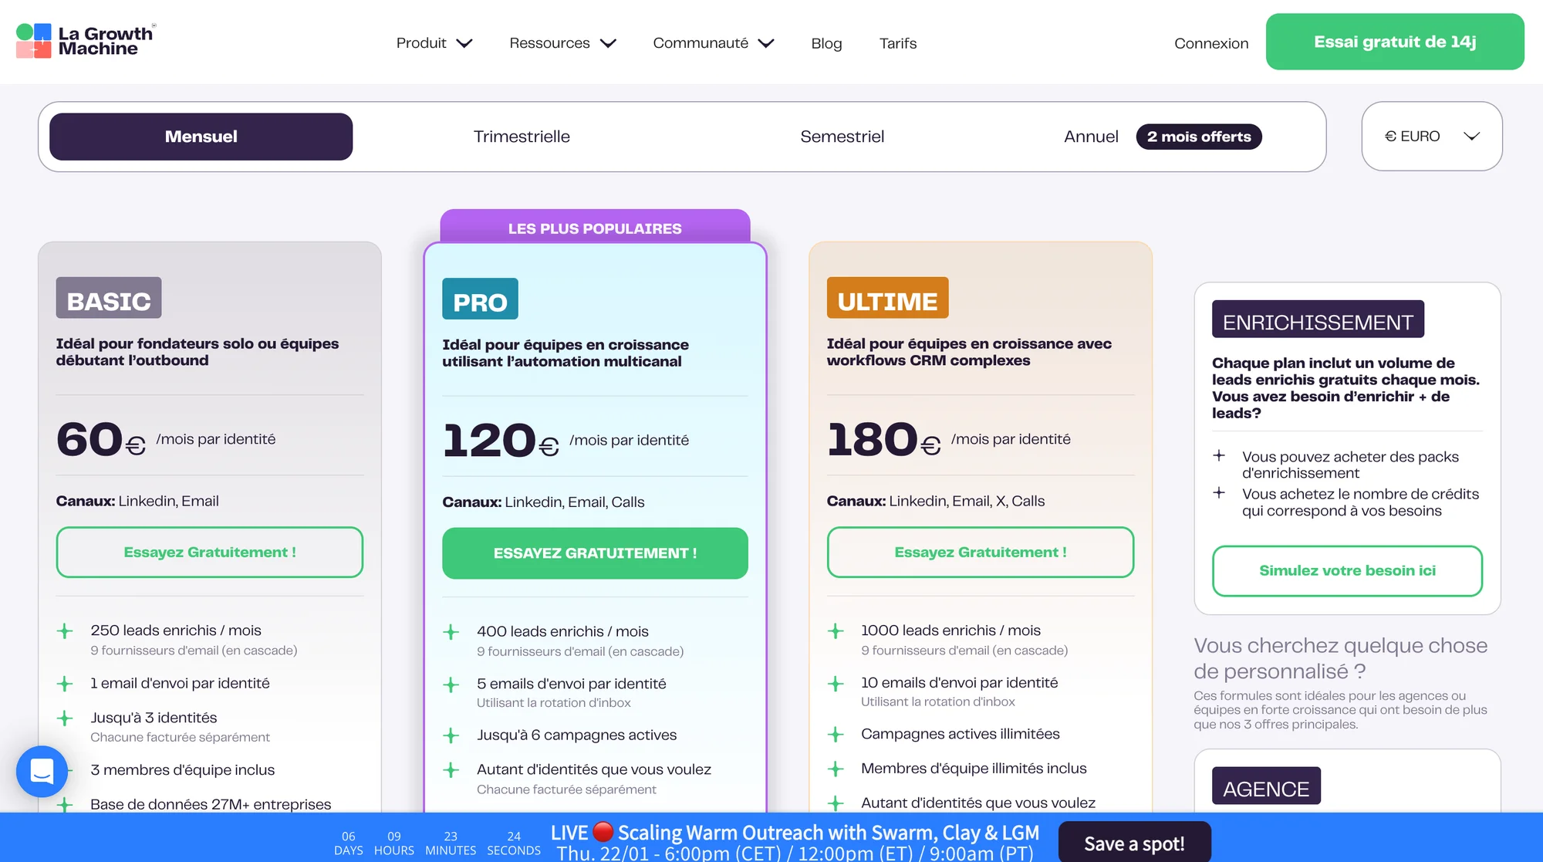
Task: Click the plus icon beside 400 leads enrichis
Action: click(x=451, y=632)
